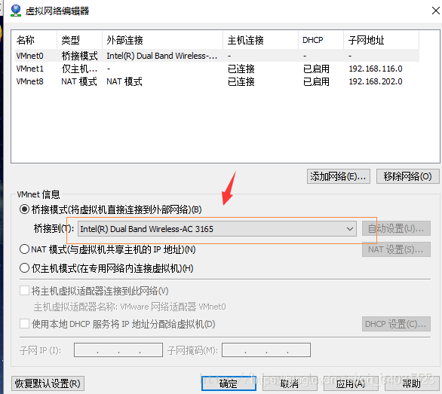Click subnet address 192.168.202.0

376,81
